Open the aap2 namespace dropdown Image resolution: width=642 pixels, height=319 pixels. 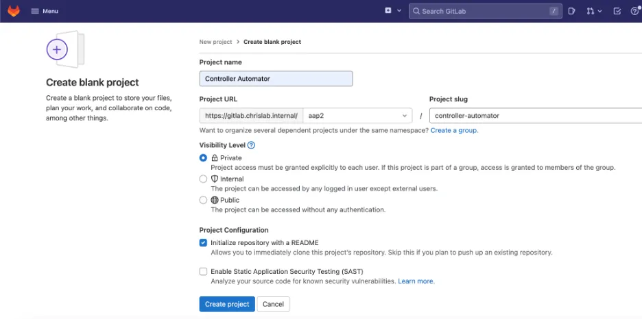(x=357, y=116)
